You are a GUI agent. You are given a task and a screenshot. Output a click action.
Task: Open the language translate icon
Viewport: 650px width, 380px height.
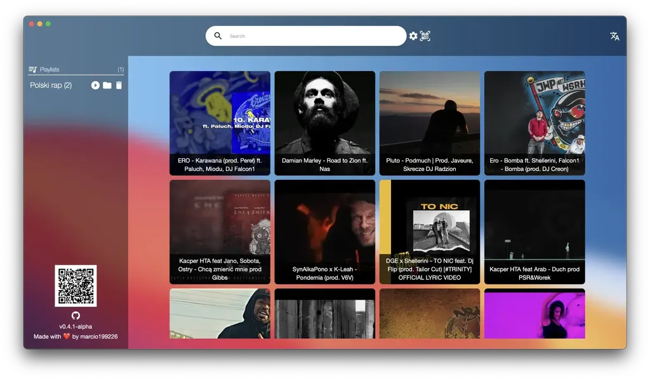[614, 36]
